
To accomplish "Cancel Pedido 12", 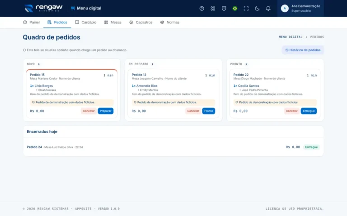I will coord(193,111).
